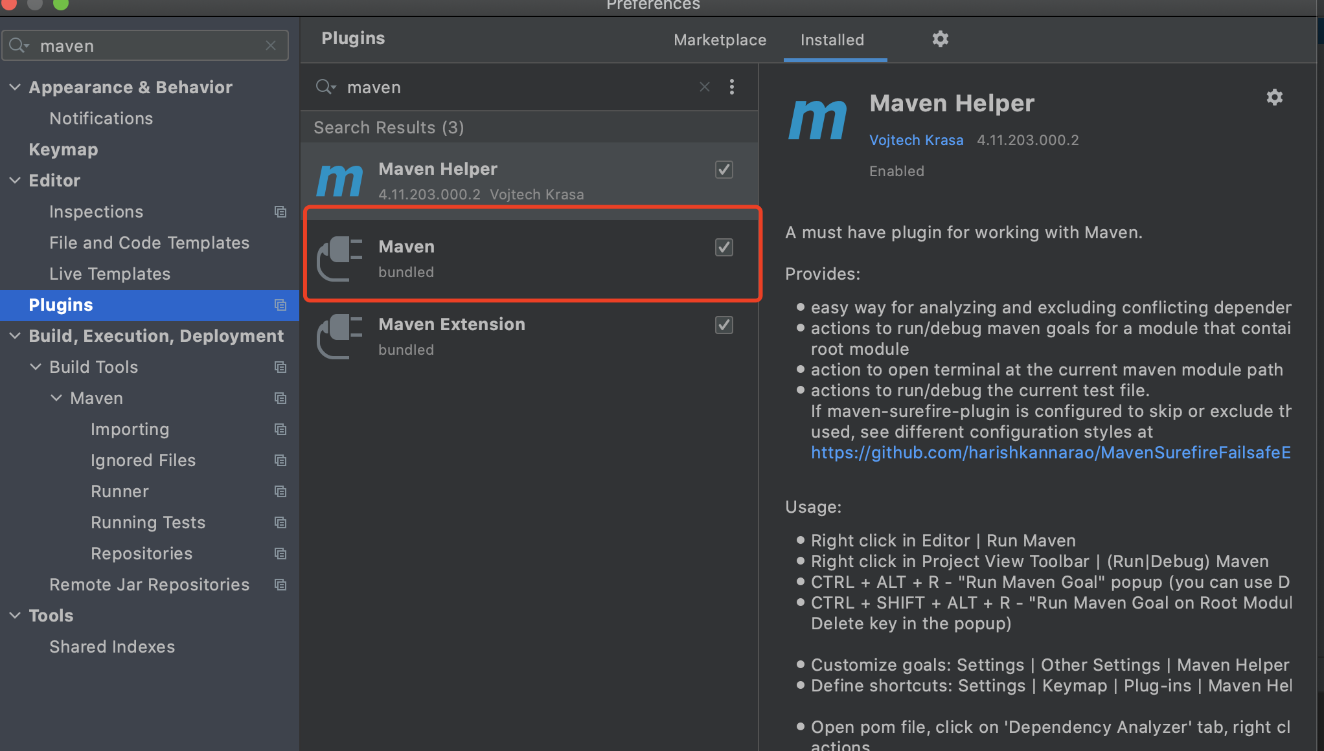Uncheck the Maven Extension checkbox
Image resolution: width=1324 pixels, height=751 pixels.
point(724,325)
